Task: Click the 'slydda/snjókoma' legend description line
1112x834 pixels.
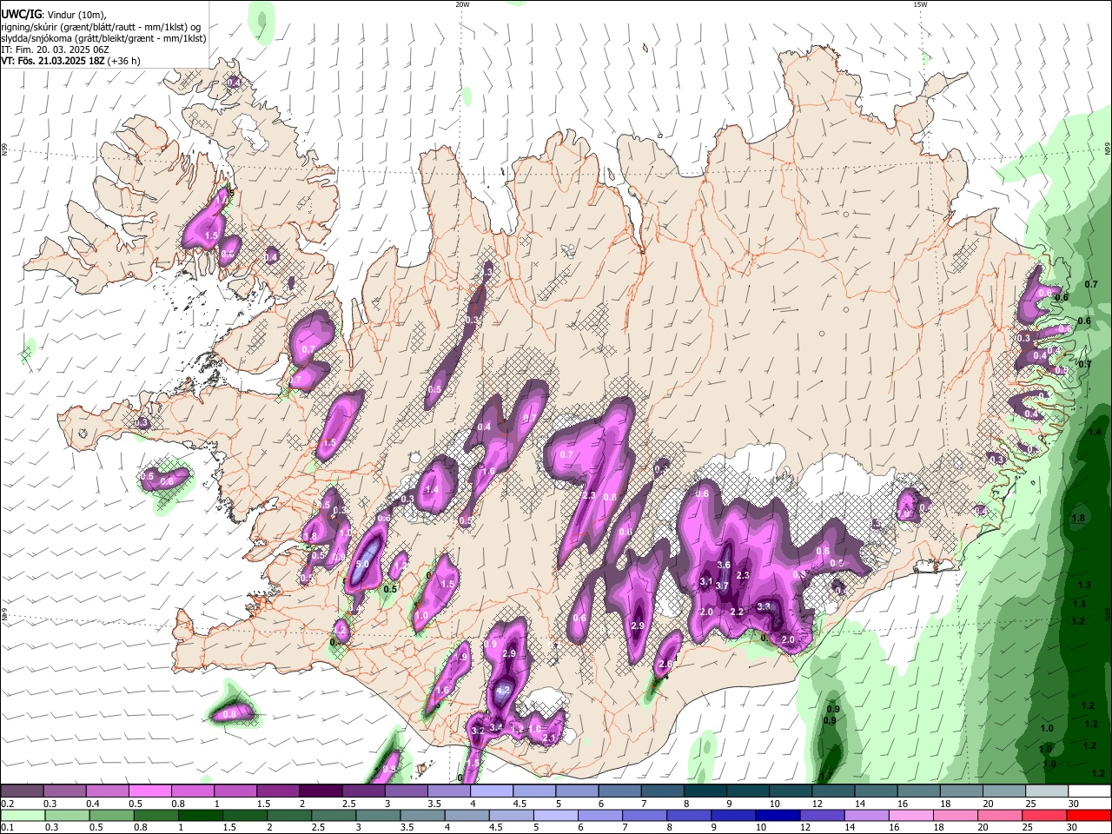Action: tap(103, 38)
